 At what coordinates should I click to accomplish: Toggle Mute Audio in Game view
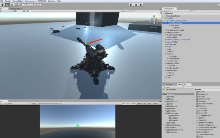click(x=141, y=103)
